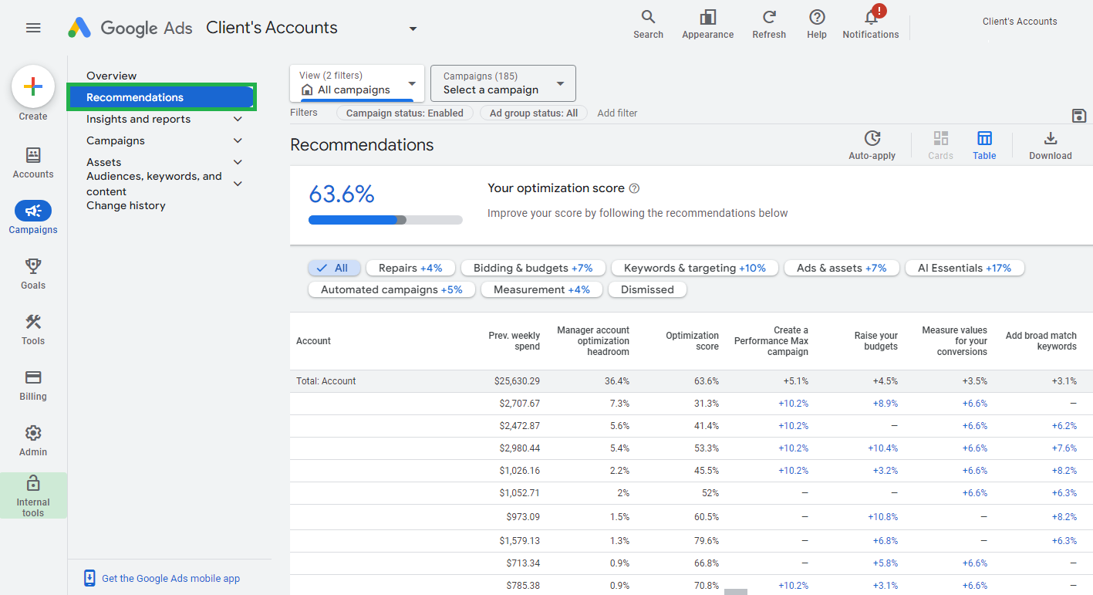Open Accounts in the sidebar

coord(33,163)
